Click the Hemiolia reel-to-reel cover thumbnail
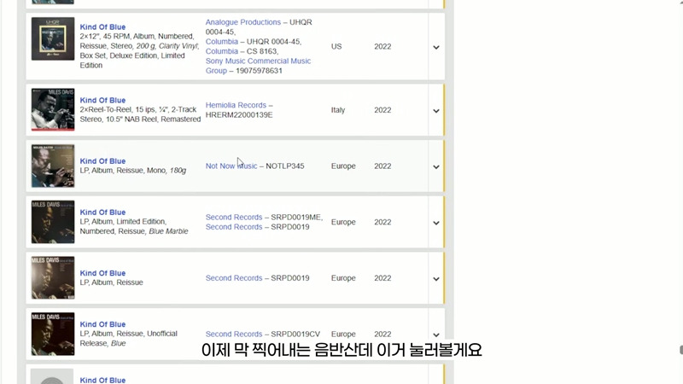This screenshot has height=384, width=683. point(53,110)
